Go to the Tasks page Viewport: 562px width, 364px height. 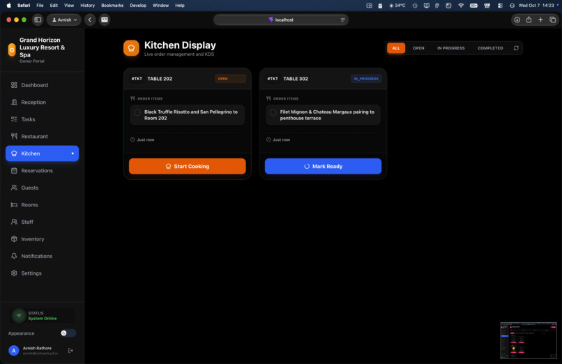tap(42, 119)
